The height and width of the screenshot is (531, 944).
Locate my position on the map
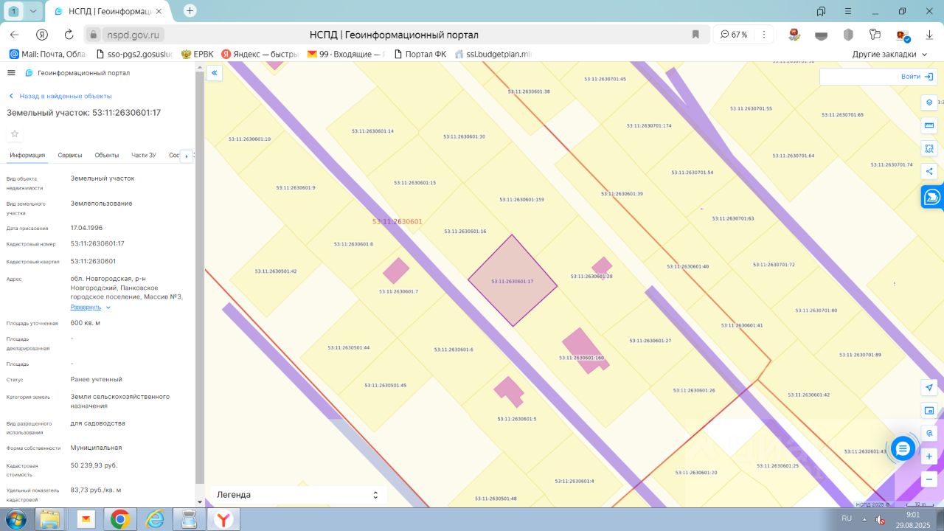click(x=929, y=388)
